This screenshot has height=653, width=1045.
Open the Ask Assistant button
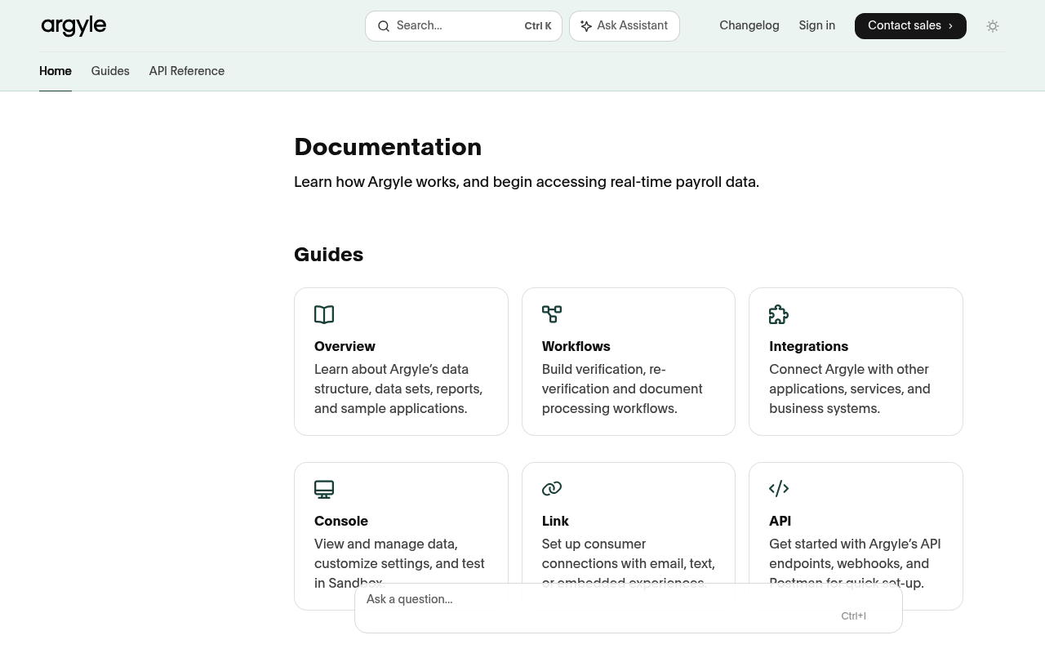click(x=625, y=26)
